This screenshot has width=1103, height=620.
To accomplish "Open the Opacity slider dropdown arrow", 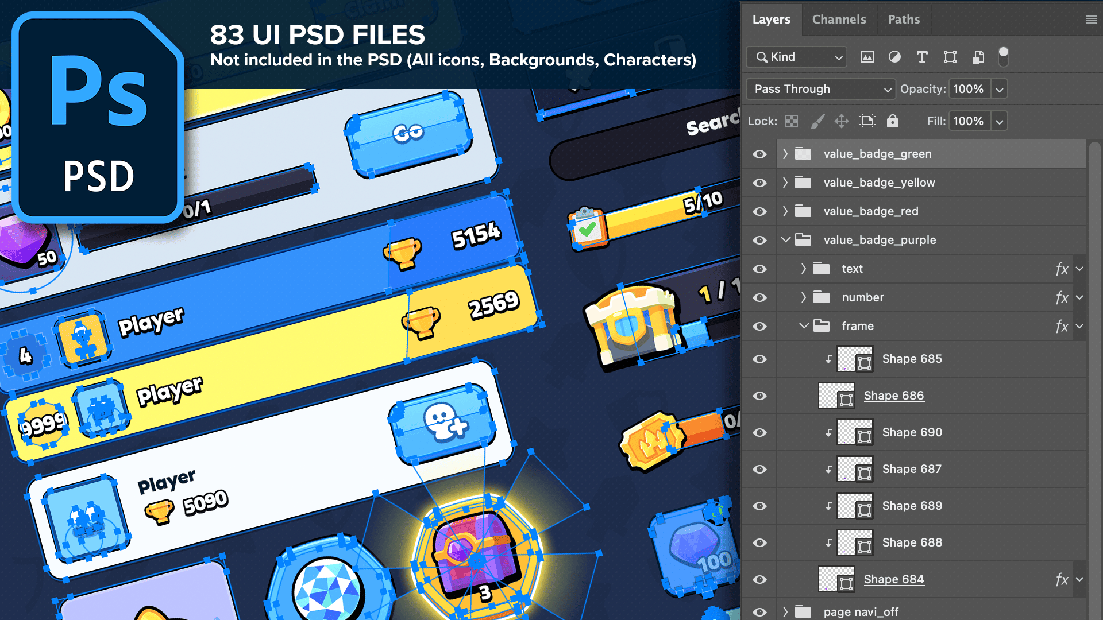I will tap(1000, 90).
